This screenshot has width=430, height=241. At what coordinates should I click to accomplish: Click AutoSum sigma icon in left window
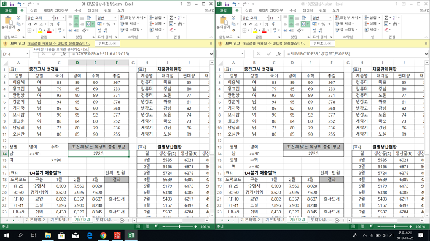click(171, 18)
